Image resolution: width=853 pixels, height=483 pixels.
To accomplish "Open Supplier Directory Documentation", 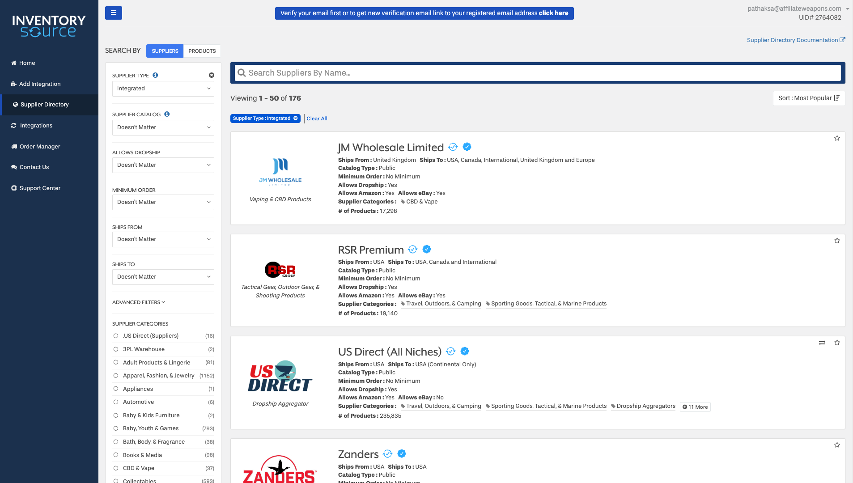I will pyautogui.click(x=793, y=40).
